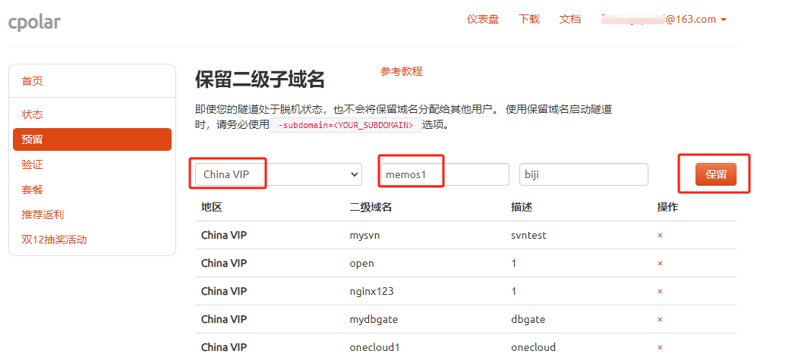This screenshot has height=360, width=795.
Task: Click the 保留 reserve button
Action: [x=715, y=174]
